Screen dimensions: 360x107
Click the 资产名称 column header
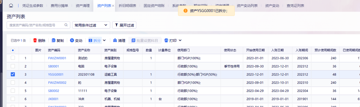tap(88, 50)
